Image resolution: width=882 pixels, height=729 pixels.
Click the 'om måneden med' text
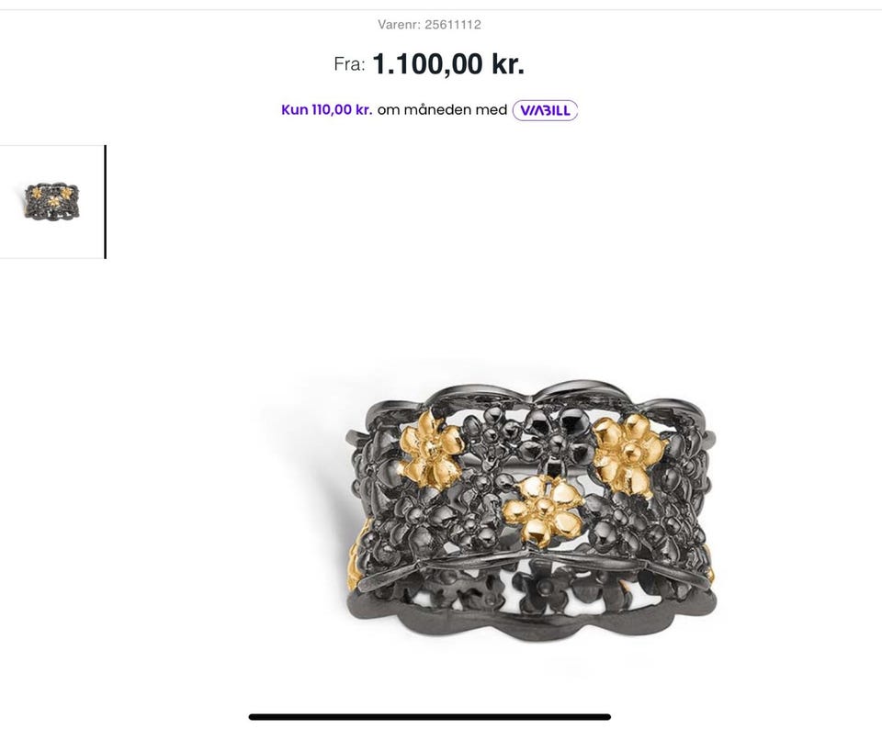tap(442, 109)
